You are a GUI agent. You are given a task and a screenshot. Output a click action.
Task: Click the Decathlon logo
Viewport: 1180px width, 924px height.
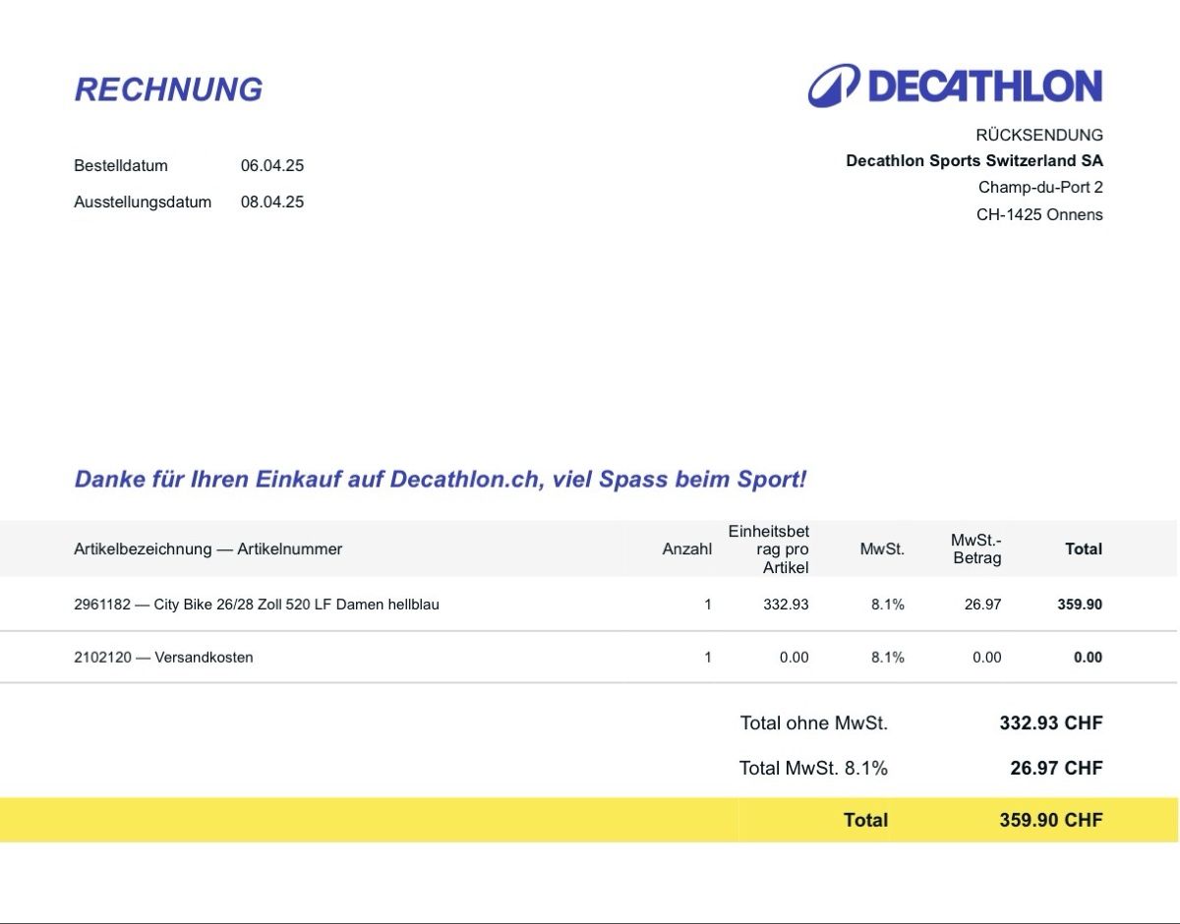pyautogui.click(x=955, y=86)
